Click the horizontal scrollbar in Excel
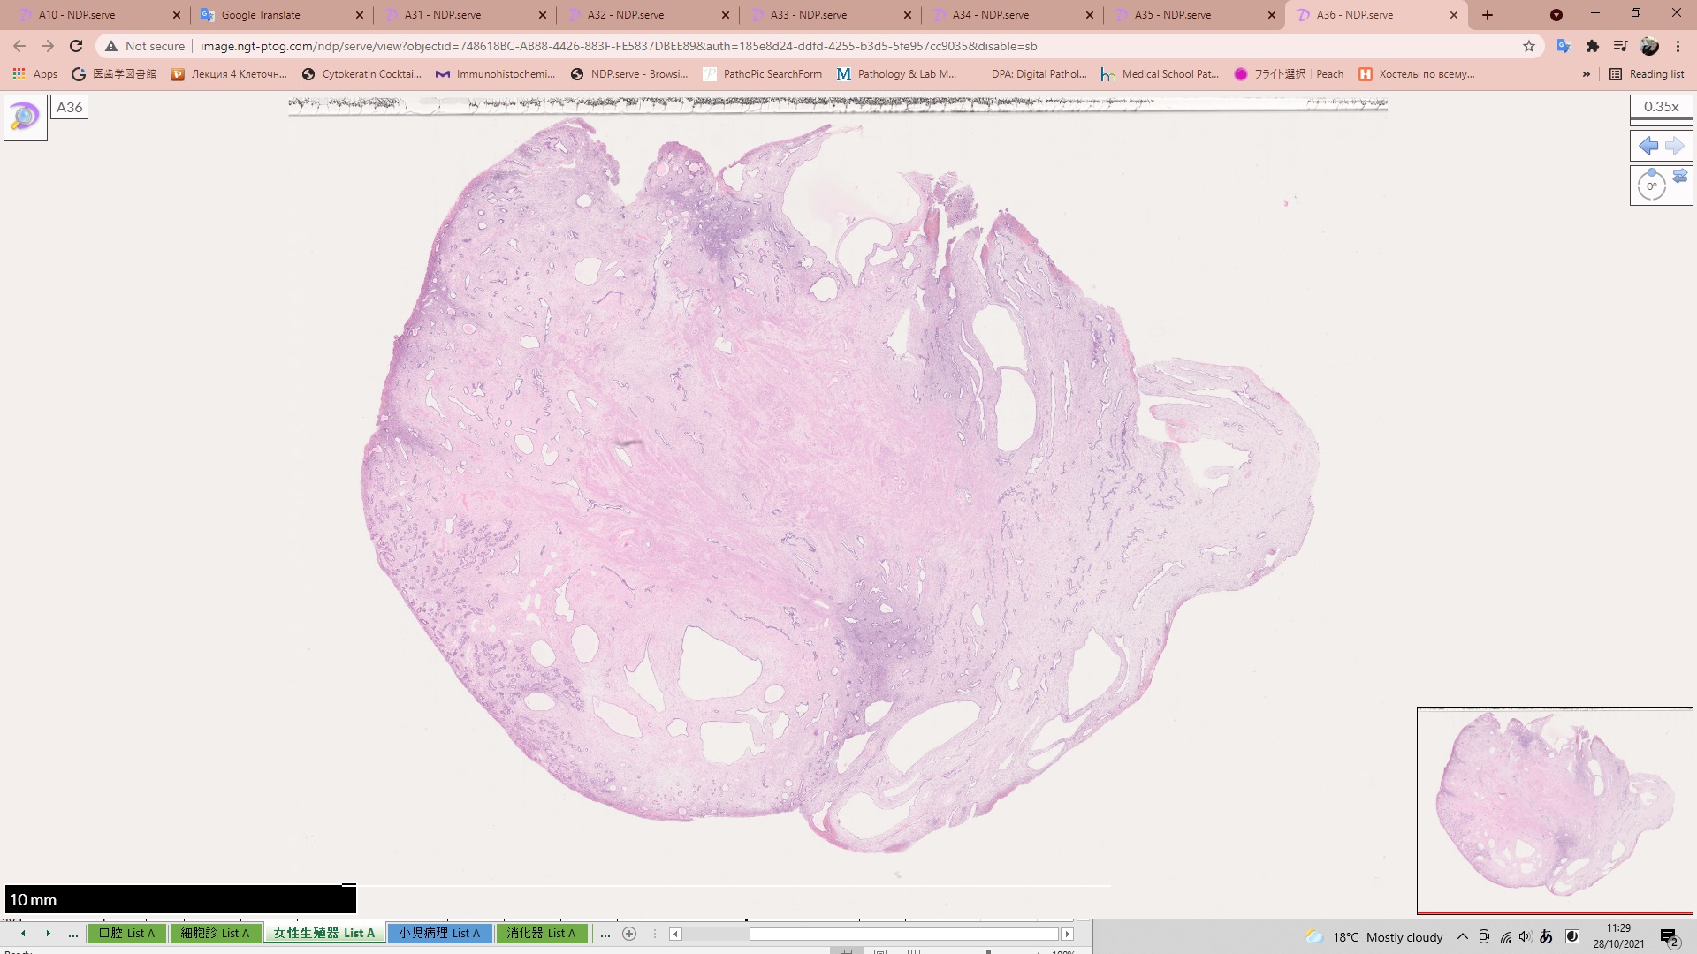Image resolution: width=1697 pixels, height=954 pixels. [903, 934]
